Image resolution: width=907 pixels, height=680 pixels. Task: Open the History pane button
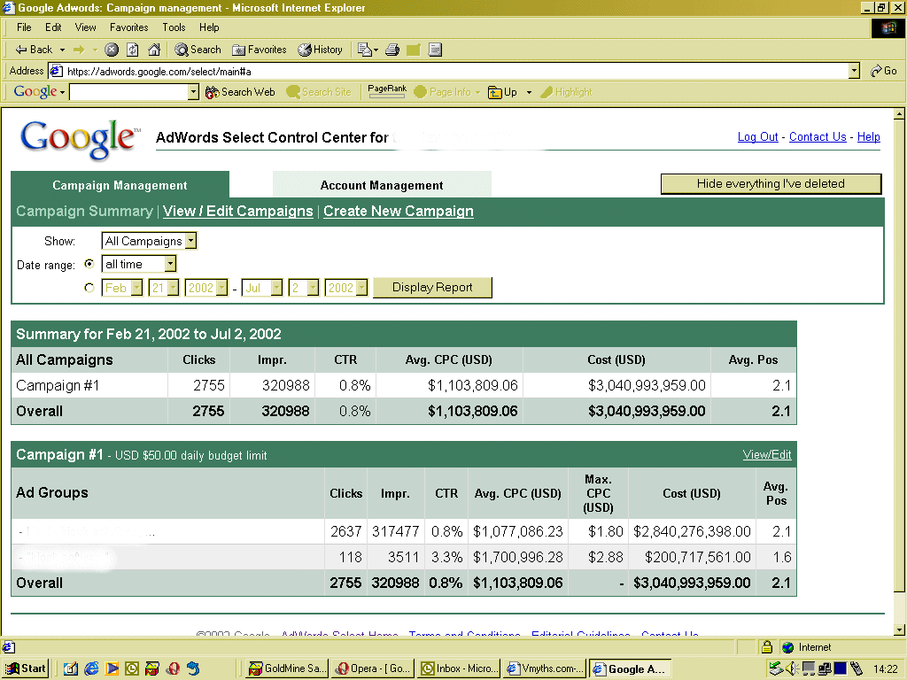point(320,50)
